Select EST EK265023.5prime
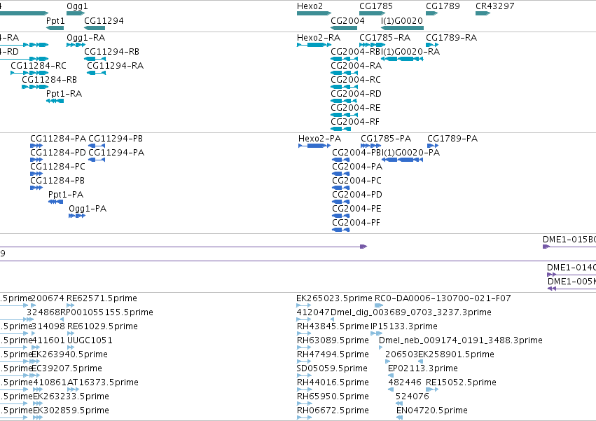 304,305
